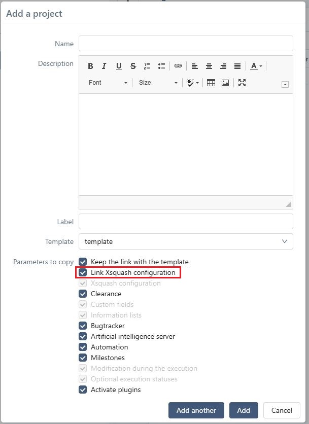Toggle italic text formatting

click(x=105, y=66)
